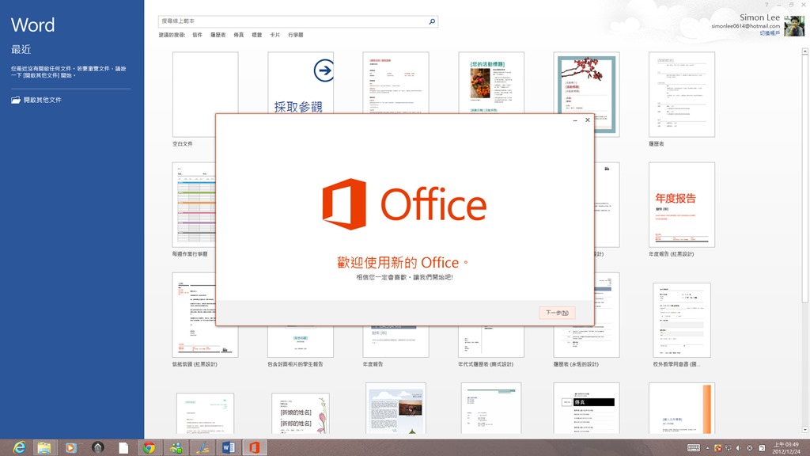Open the clock showing 上午 03:49
The width and height of the screenshot is (810, 456).
[785, 448]
